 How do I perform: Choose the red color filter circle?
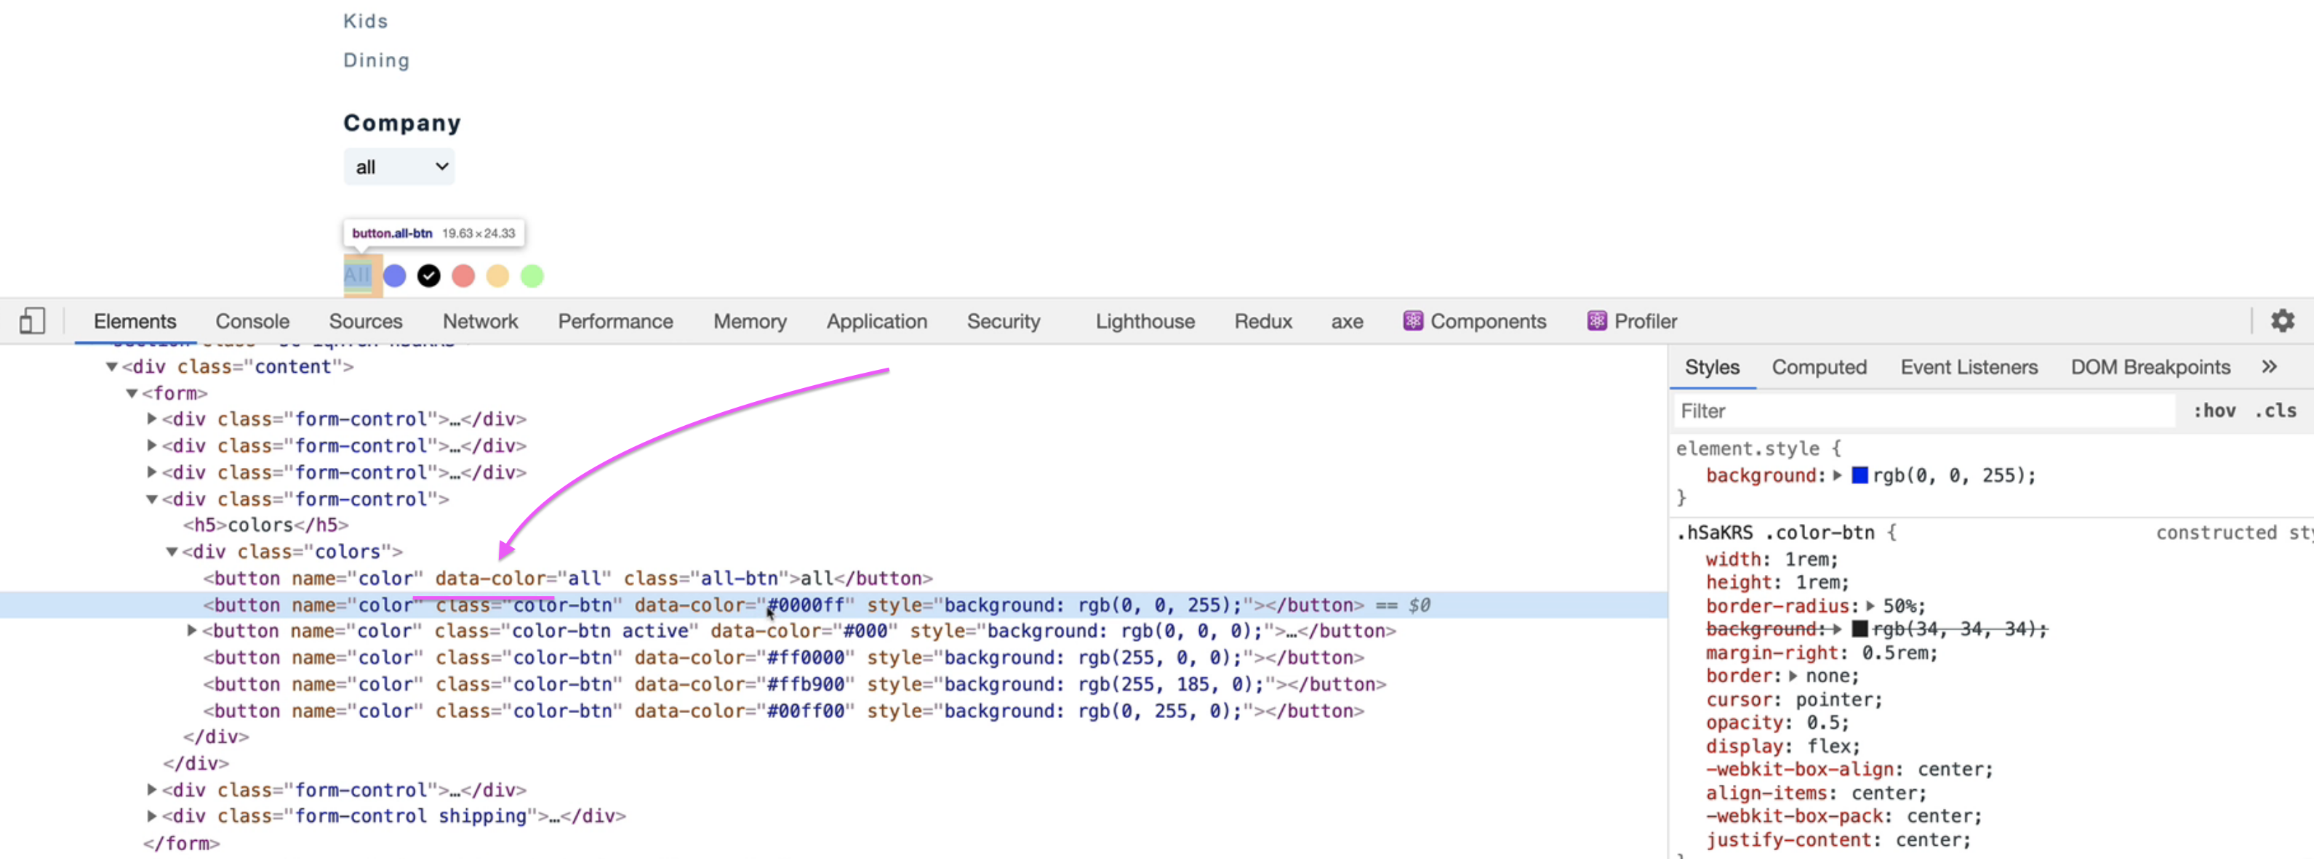coord(463,275)
